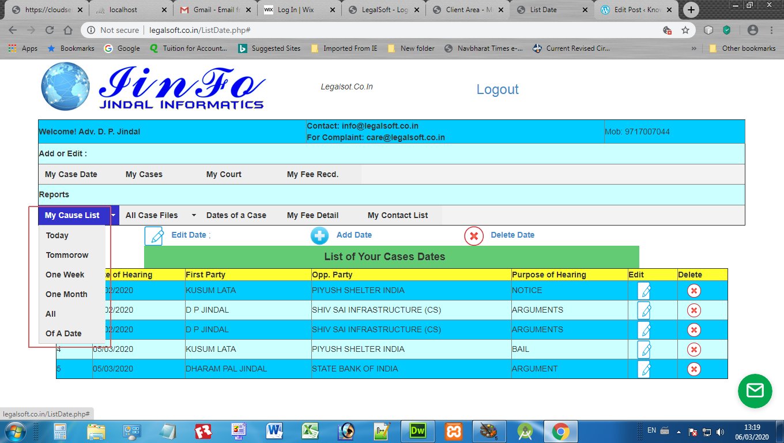
Task: Reload the page using the refresh icon
Action: click(49, 30)
